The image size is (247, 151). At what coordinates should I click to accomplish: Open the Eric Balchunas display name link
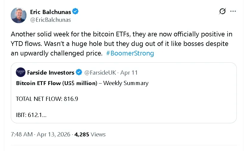pos(51,12)
